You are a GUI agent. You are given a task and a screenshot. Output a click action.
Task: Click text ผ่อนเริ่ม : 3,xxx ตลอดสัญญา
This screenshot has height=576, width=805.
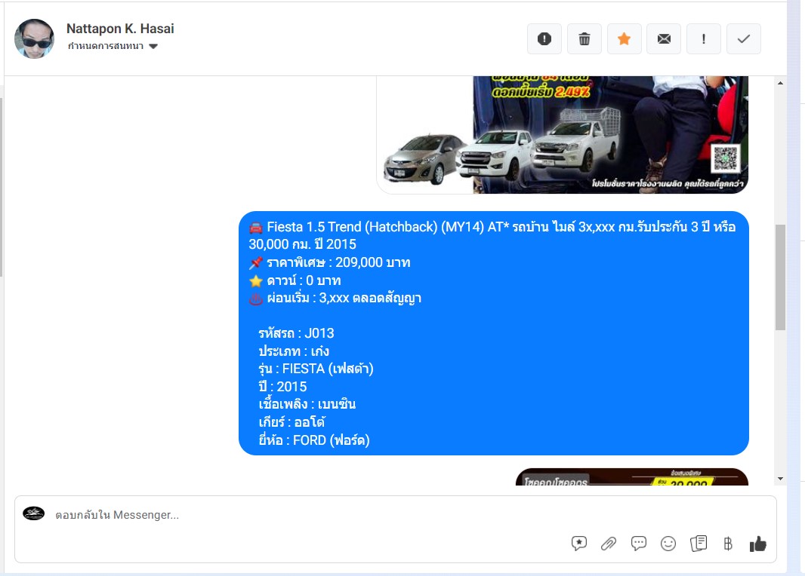[x=344, y=299]
